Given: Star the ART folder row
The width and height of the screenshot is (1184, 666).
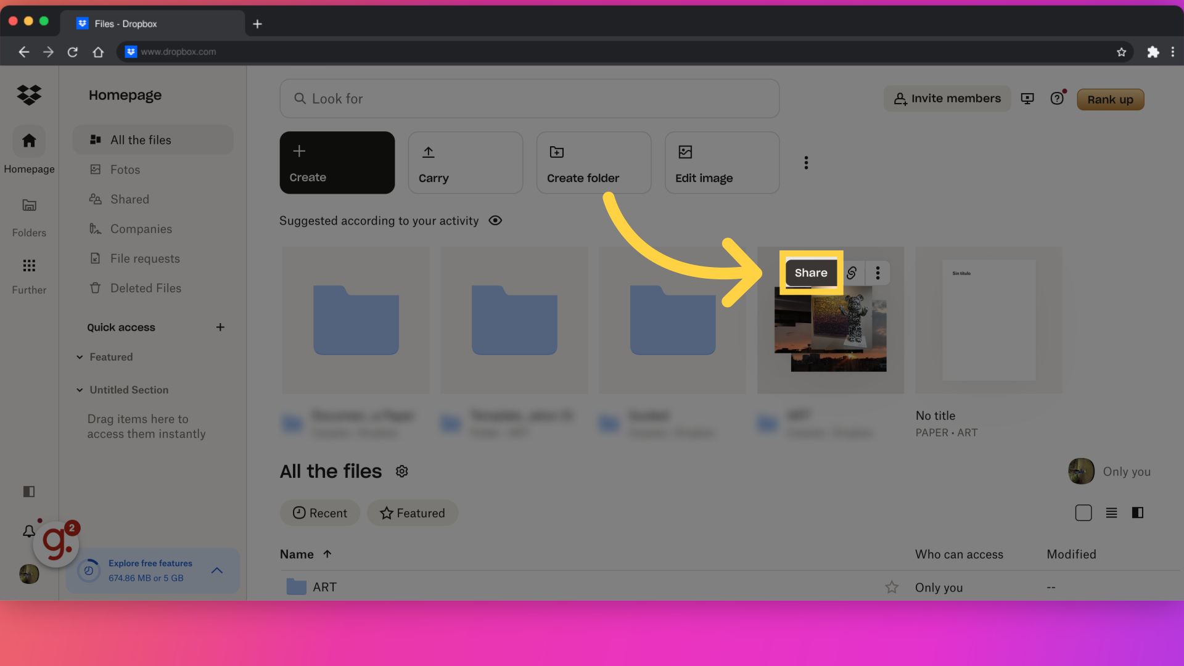Looking at the screenshot, I should pos(892,588).
